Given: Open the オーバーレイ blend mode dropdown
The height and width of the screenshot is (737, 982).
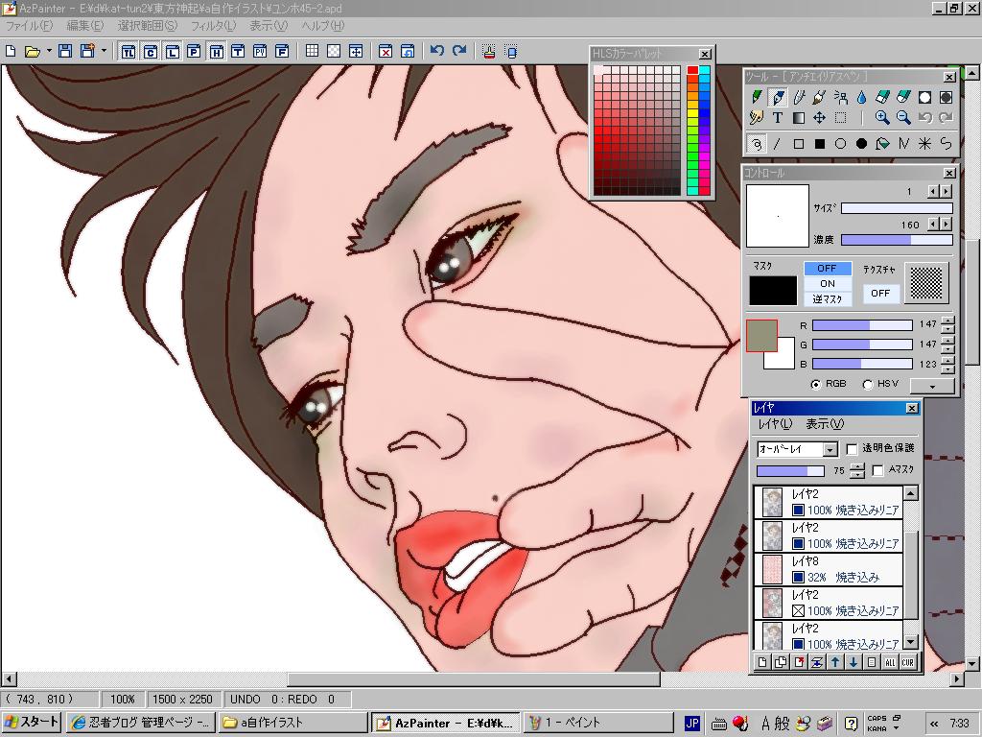Looking at the screenshot, I should [830, 449].
